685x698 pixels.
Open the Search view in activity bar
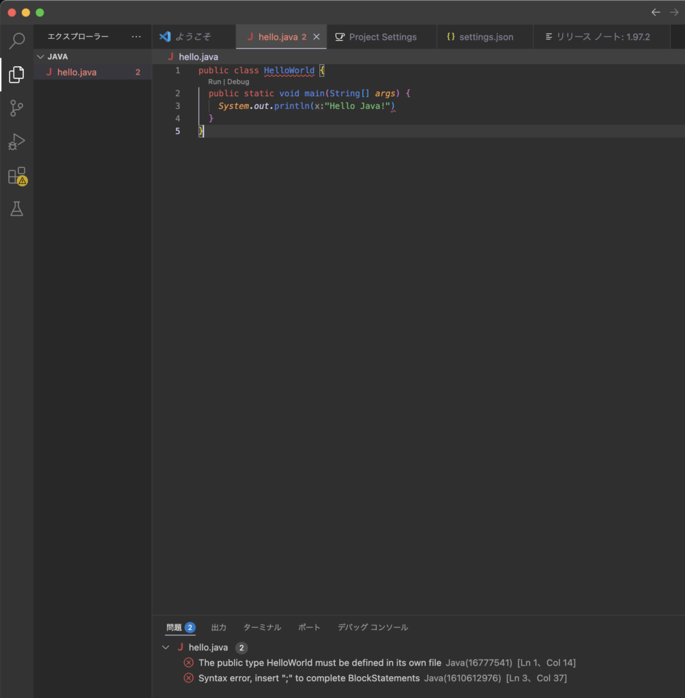(17, 40)
